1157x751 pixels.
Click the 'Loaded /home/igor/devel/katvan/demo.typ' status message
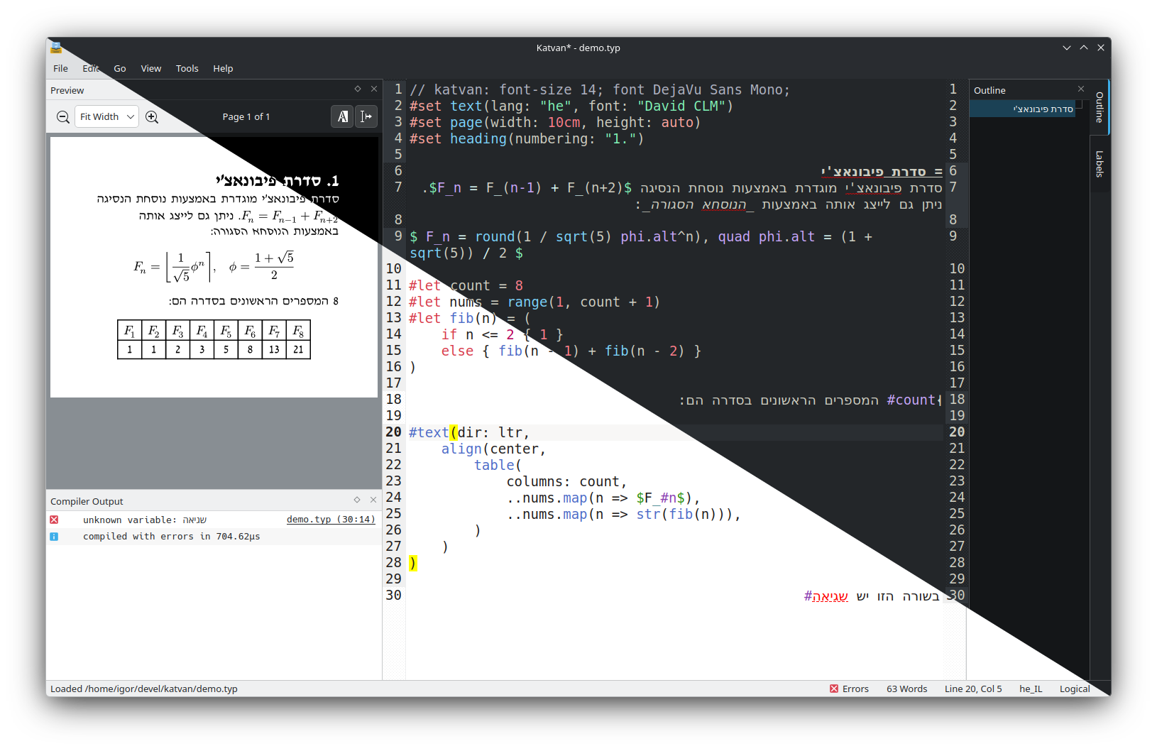click(144, 689)
